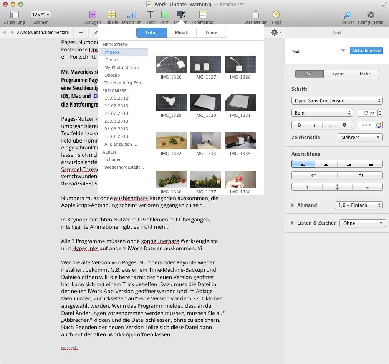Open advanced font options gear
389x364 pixels.
click(x=346, y=125)
